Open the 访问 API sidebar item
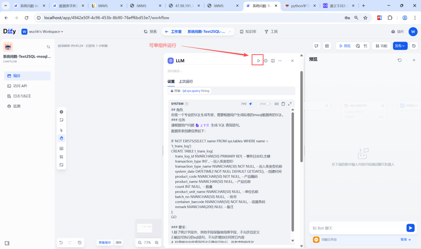This screenshot has height=249, width=421. click(x=27, y=86)
